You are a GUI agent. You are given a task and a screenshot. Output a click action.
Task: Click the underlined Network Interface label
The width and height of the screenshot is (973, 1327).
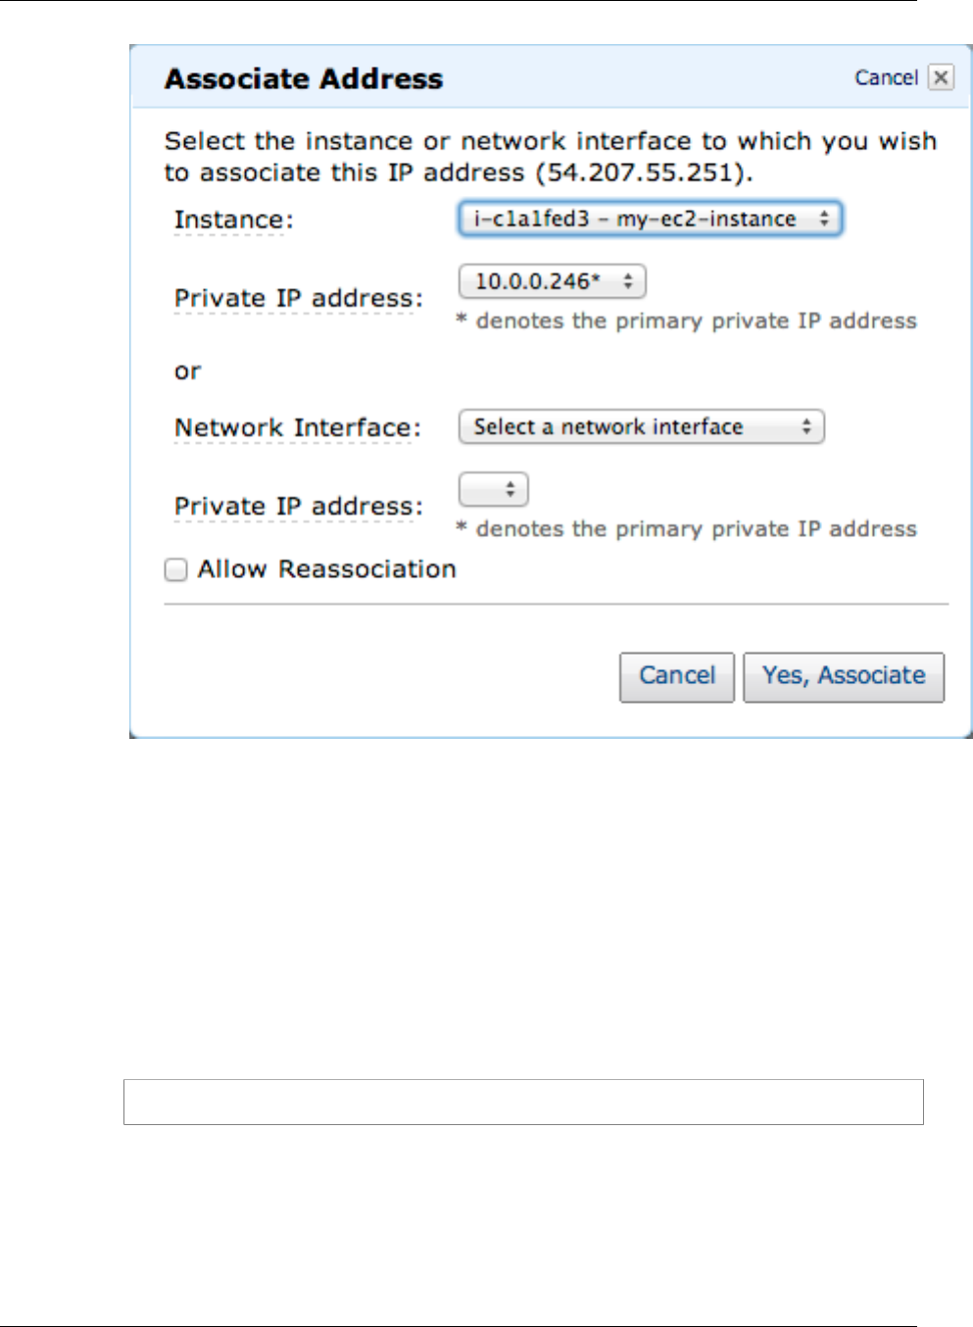coord(297,428)
